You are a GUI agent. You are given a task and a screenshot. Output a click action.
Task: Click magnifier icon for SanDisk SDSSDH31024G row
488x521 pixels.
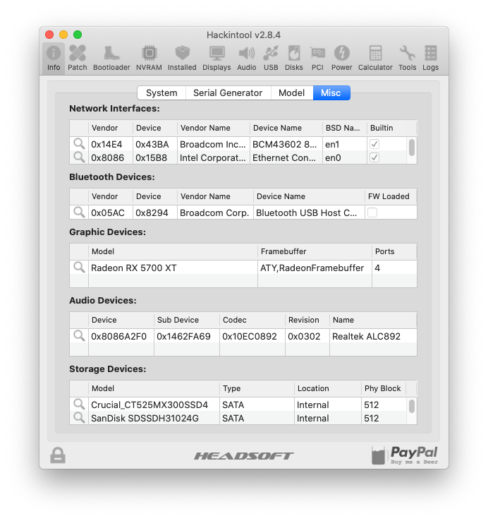coord(79,417)
